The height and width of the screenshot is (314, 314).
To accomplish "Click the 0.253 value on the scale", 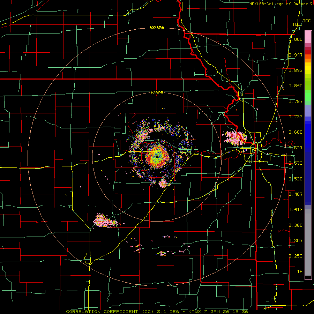I will tap(296, 256).
